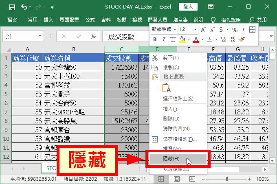This screenshot has height=184, width=277.
Task: Center align text in mini toolbar
Action: pyautogui.click(x=173, y=39)
